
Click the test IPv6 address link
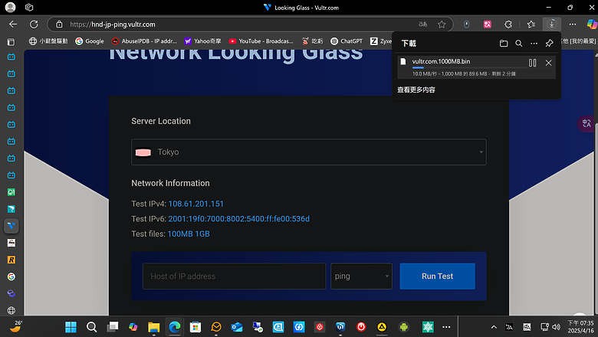tap(238, 219)
